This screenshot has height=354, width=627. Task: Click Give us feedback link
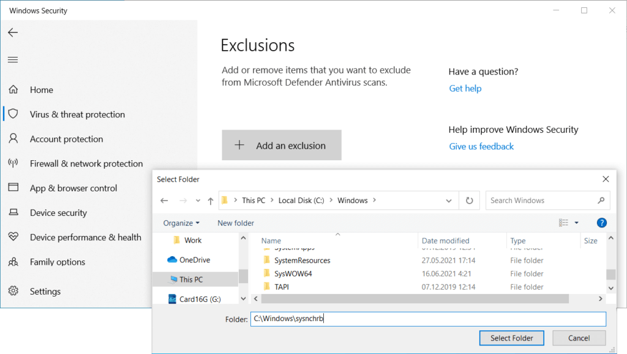click(481, 147)
